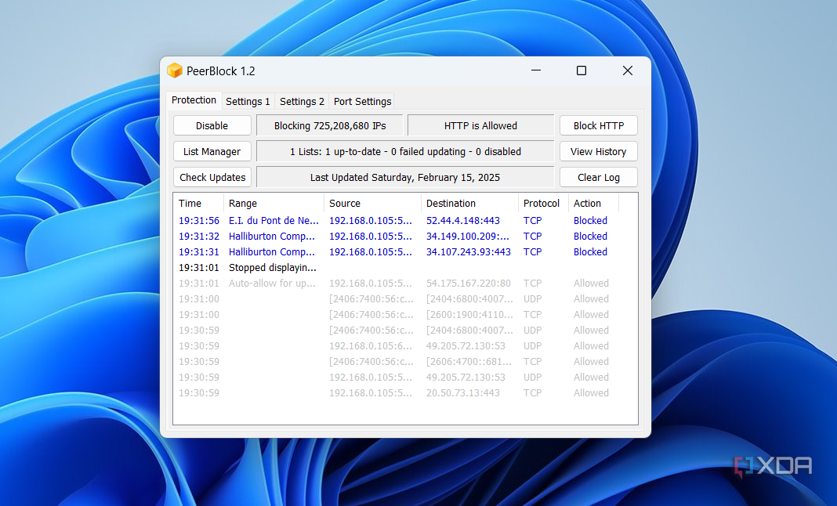Click Allowed in the 54.175.167.220:80 row

(x=591, y=283)
